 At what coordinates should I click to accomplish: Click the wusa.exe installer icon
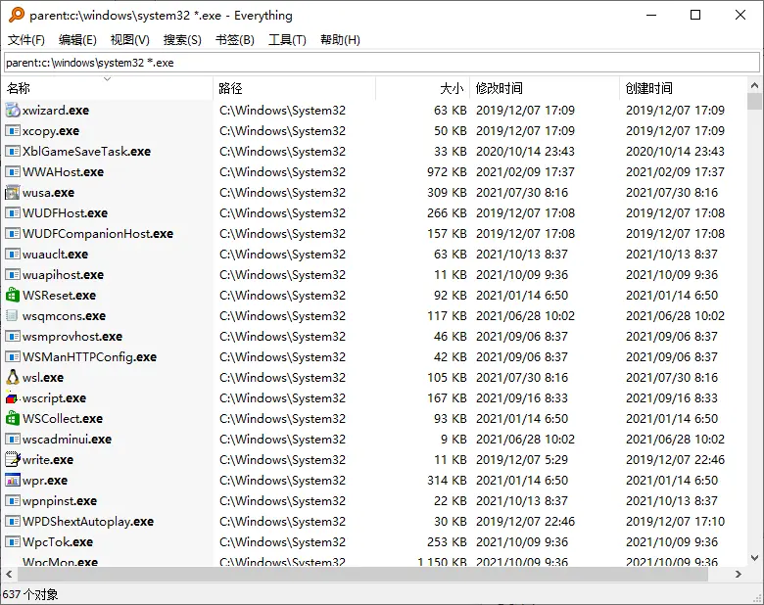[x=13, y=193]
